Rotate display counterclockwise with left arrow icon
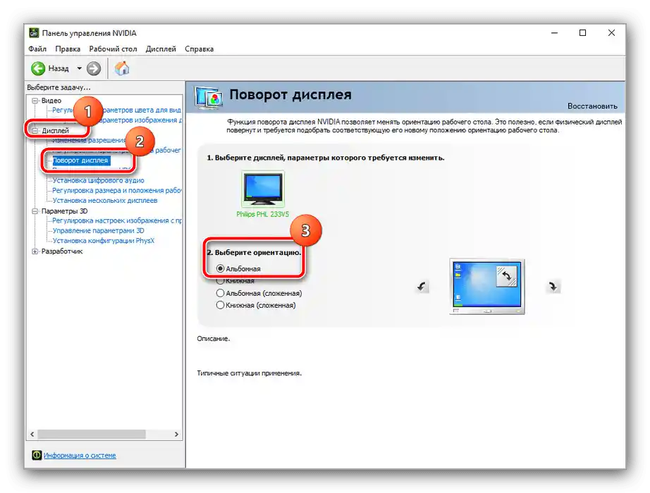650x493 pixels. 422,286
